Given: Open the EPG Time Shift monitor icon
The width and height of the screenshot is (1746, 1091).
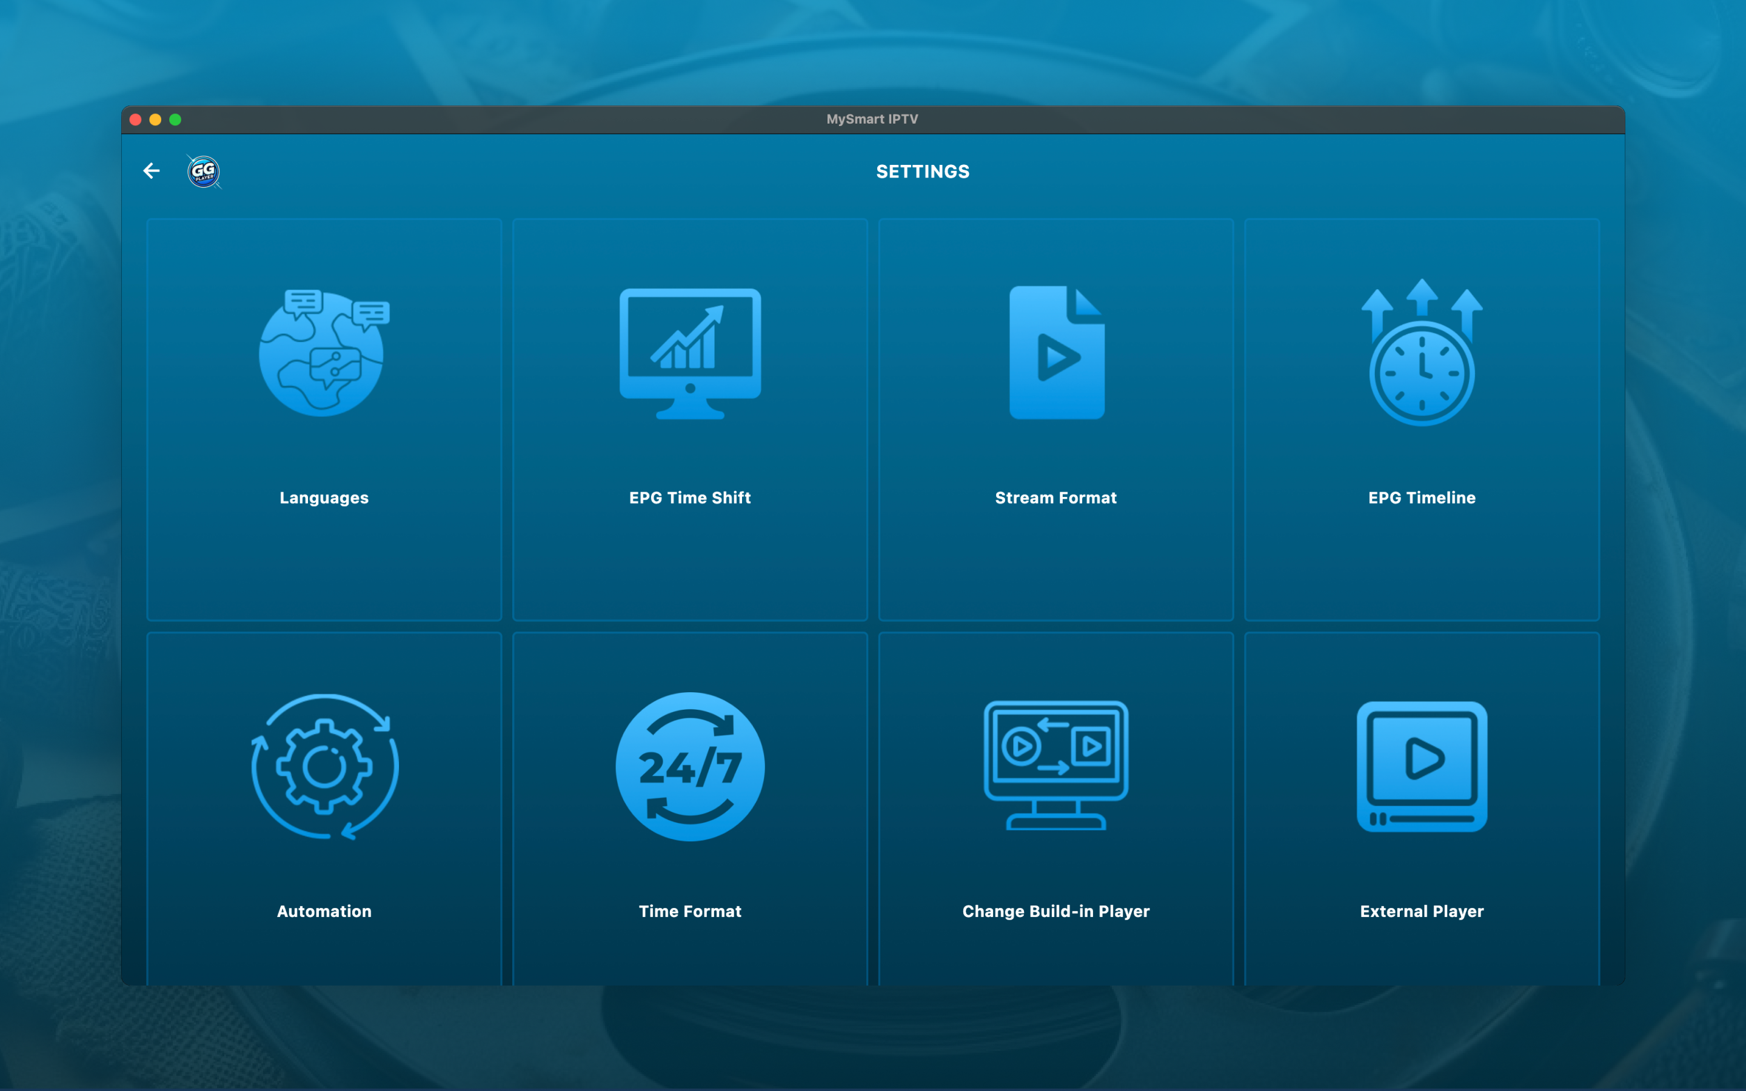Looking at the screenshot, I should (690, 353).
